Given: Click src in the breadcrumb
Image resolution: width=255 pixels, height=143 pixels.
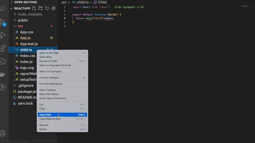Looking at the screenshot, I should tap(64, 2).
